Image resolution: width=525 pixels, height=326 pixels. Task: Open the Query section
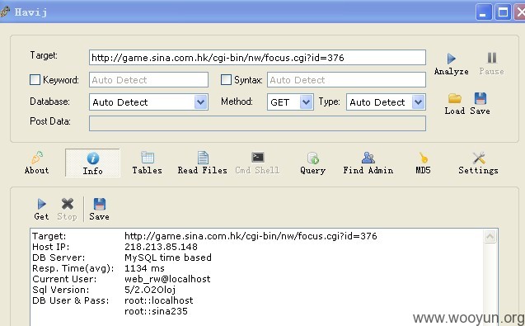pyautogui.click(x=312, y=163)
